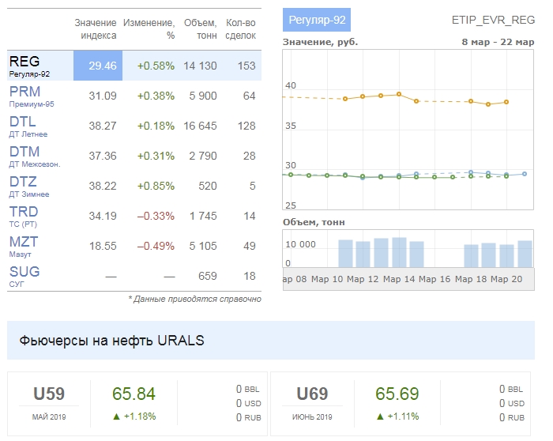Click the highlighted 29.46 index value
Viewport: 553px width, 441px height.
coord(103,66)
